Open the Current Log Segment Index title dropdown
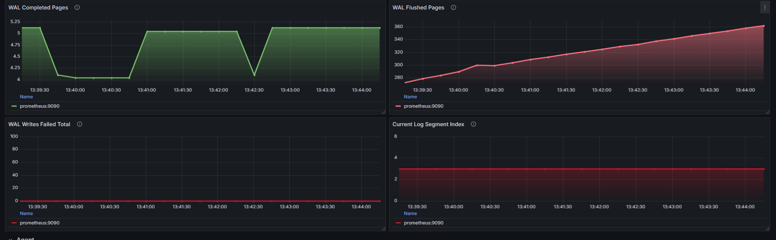 [428, 124]
